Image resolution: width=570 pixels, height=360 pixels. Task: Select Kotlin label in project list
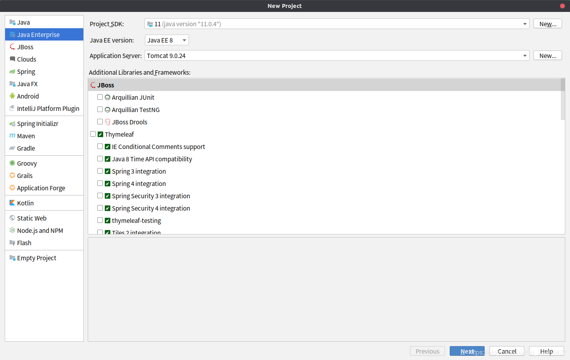coord(25,203)
